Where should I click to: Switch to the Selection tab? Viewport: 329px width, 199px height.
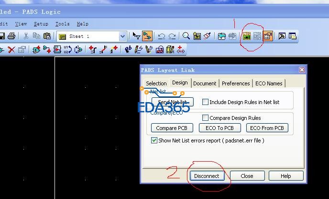156,83
